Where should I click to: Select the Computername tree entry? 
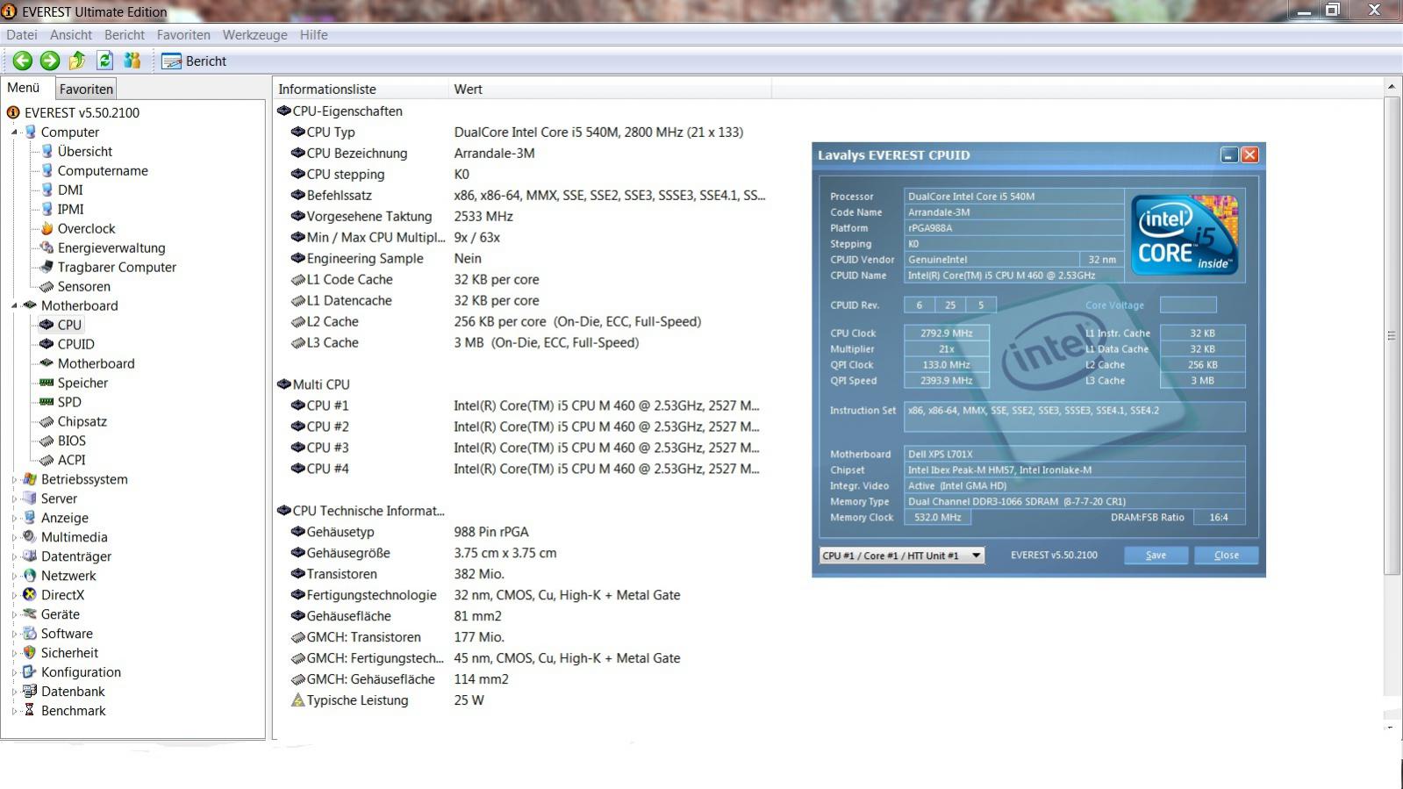[x=103, y=170]
